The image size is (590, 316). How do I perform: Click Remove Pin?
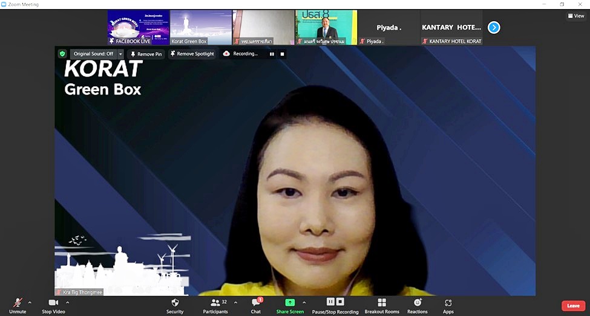pyautogui.click(x=146, y=54)
